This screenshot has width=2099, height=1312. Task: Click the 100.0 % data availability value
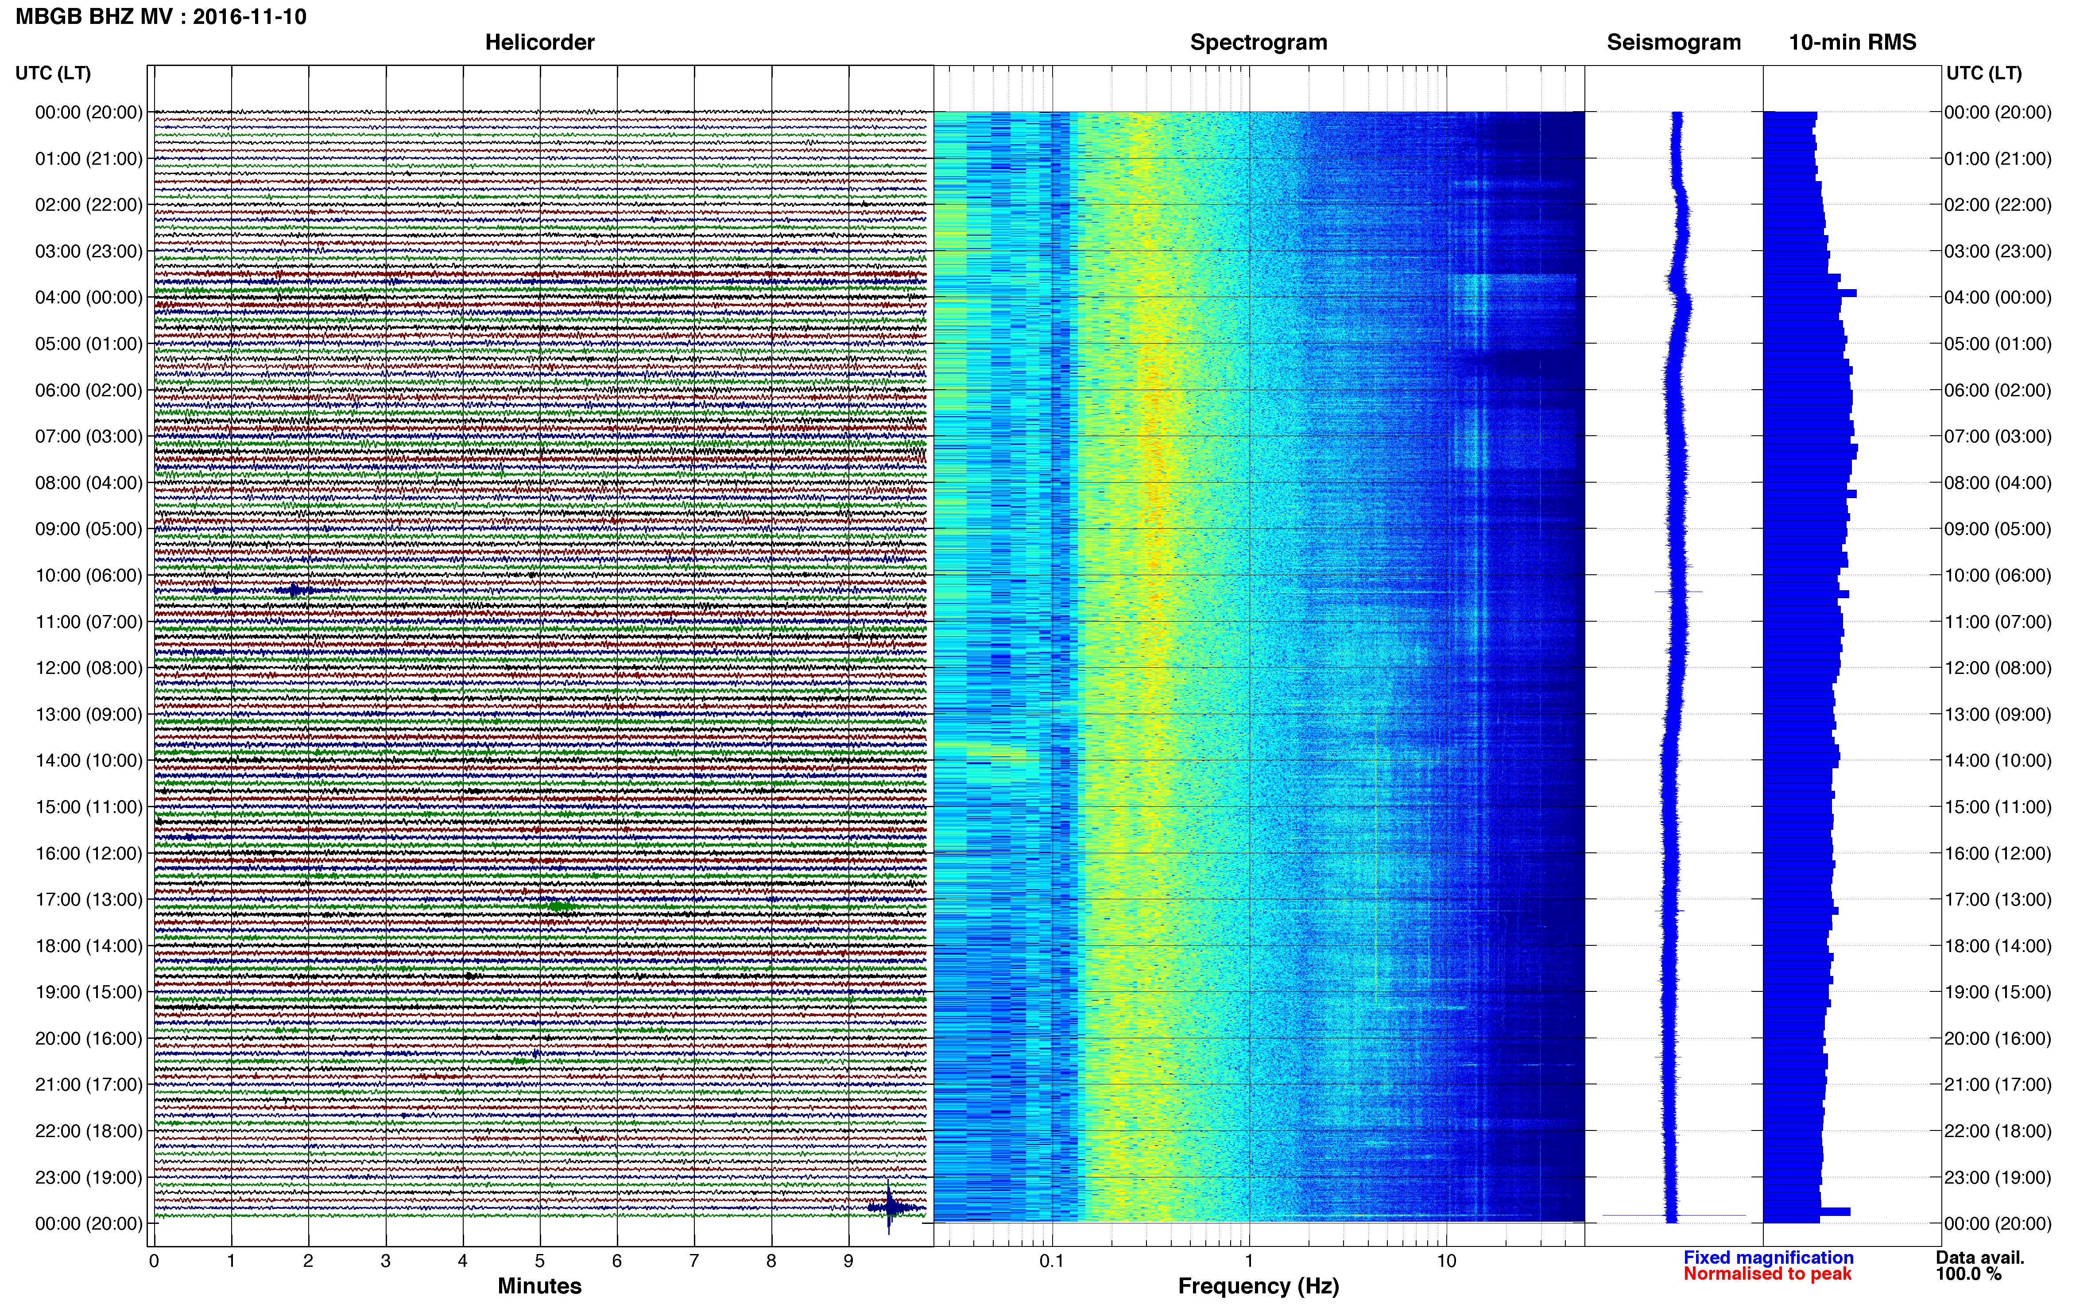pyautogui.click(x=1968, y=1274)
